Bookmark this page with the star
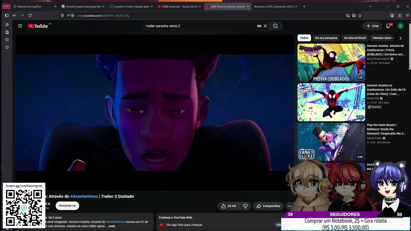The image size is (411, 231). coord(360,15)
